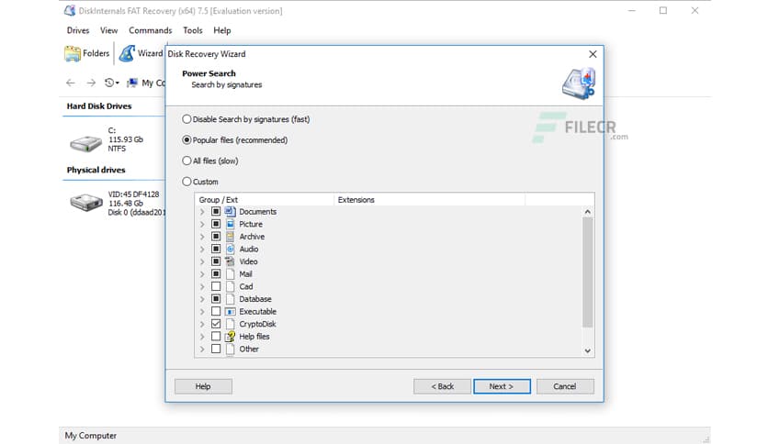Toggle the Documents checkbox

click(216, 212)
